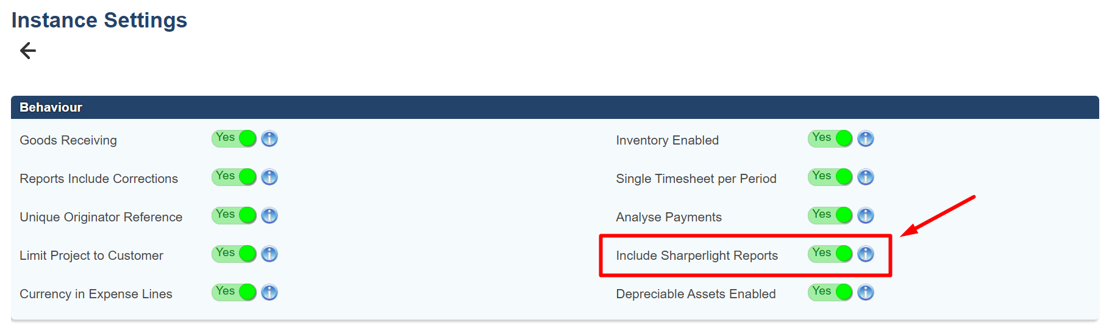Open info icon for Goods Receiving

(269, 139)
